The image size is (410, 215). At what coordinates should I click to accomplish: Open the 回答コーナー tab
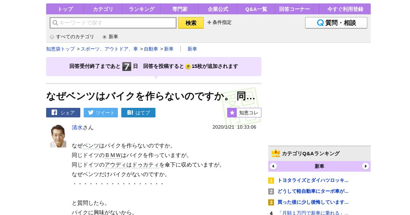point(294,9)
